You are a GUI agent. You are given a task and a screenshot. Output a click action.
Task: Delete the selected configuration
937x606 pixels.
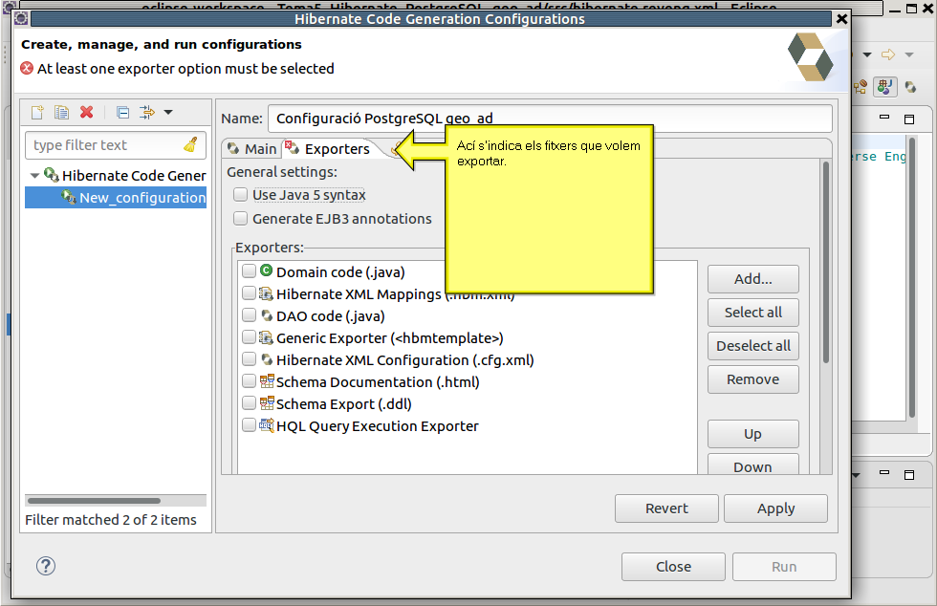(x=87, y=113)
